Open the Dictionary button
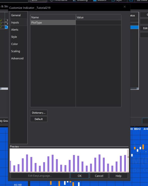 click(39, 113)
